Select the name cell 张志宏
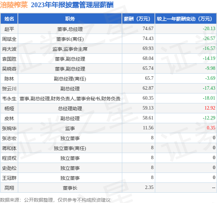This screenshot has height=203, width=217. tap(9, 138)
